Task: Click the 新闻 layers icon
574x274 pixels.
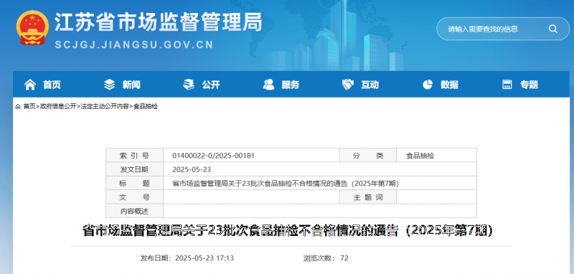Action: (110, 85)
